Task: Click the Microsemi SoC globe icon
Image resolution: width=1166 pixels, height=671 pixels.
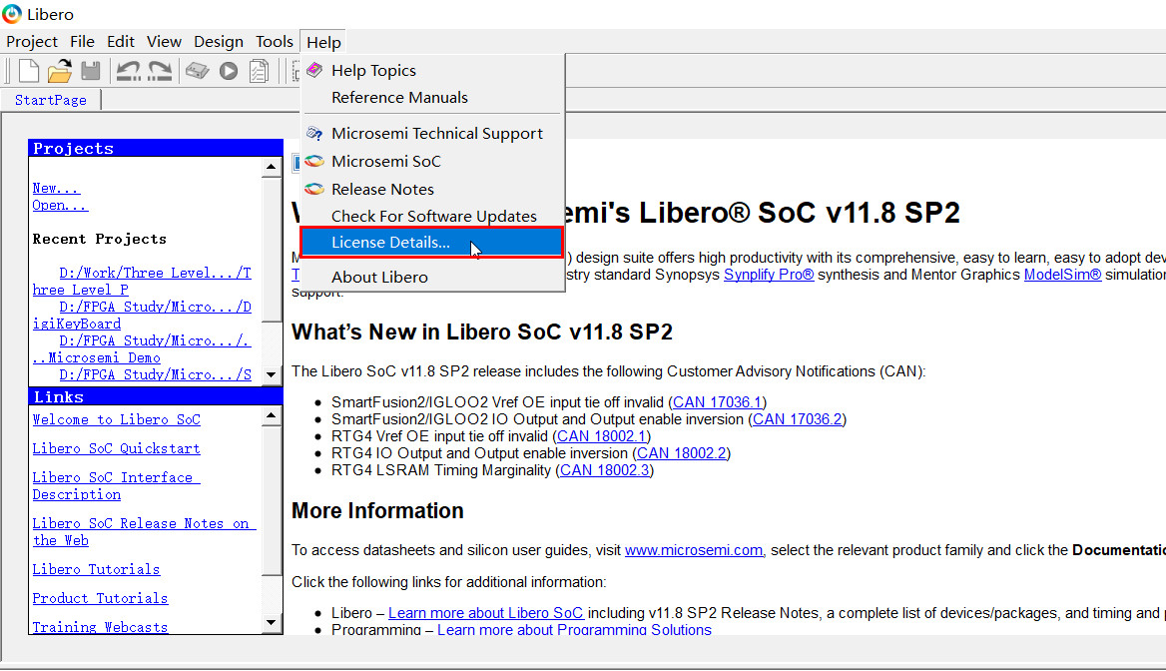Action: pos(314,161)
